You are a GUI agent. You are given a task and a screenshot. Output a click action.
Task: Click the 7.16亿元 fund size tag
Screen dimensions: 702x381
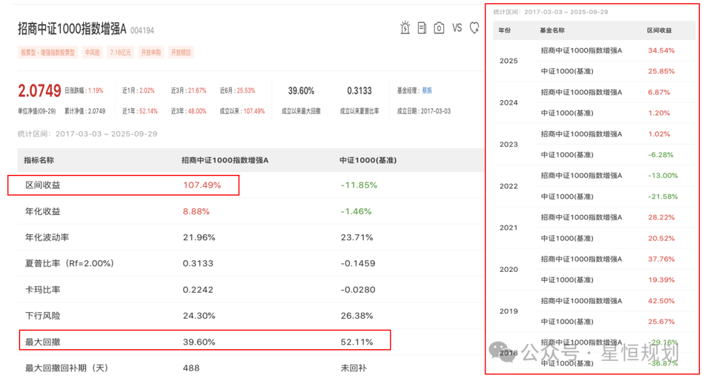click(120, 53)
